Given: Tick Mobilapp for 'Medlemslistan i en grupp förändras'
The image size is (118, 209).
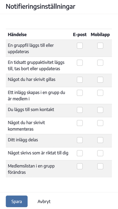Looking at the screenshot, I should pos(100,166).
